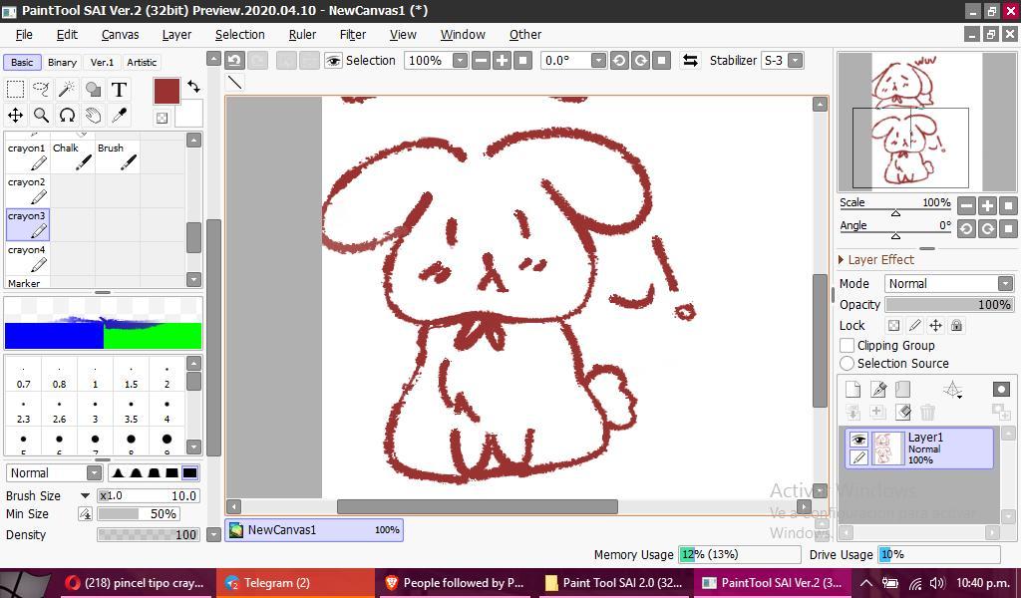This screenshot has height=598, width=1021.
Task: Click the canvas horizontal scrollbar
Action: [478, 507]
